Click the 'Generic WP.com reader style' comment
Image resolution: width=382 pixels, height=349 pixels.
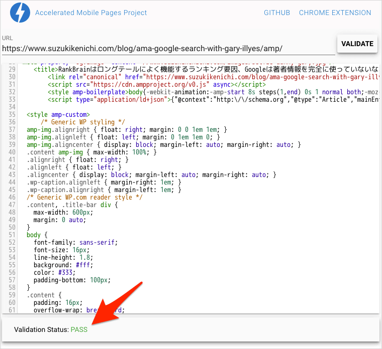[84, 198]
